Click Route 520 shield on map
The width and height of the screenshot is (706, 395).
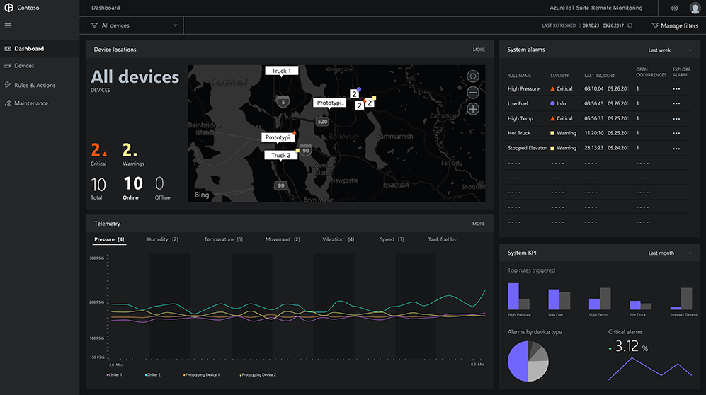(x=322, y=122)
